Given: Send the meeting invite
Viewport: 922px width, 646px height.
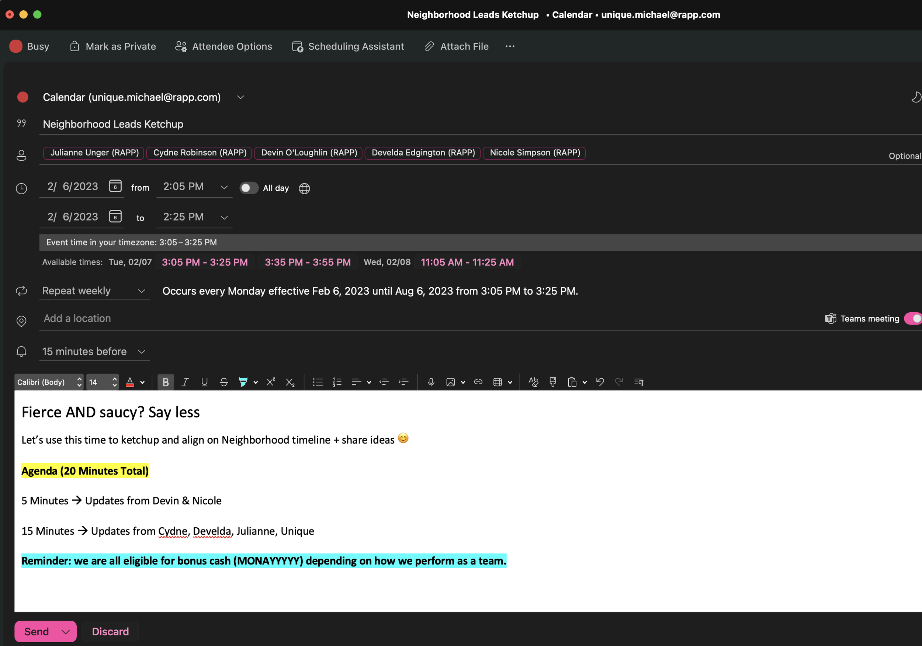Looking at the screenshot, I should click(x=37, y=631).
